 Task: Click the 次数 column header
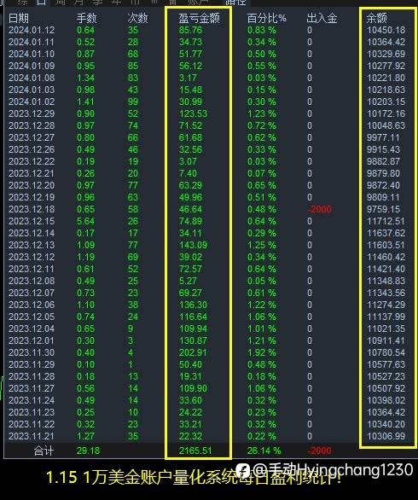(137, 18)
